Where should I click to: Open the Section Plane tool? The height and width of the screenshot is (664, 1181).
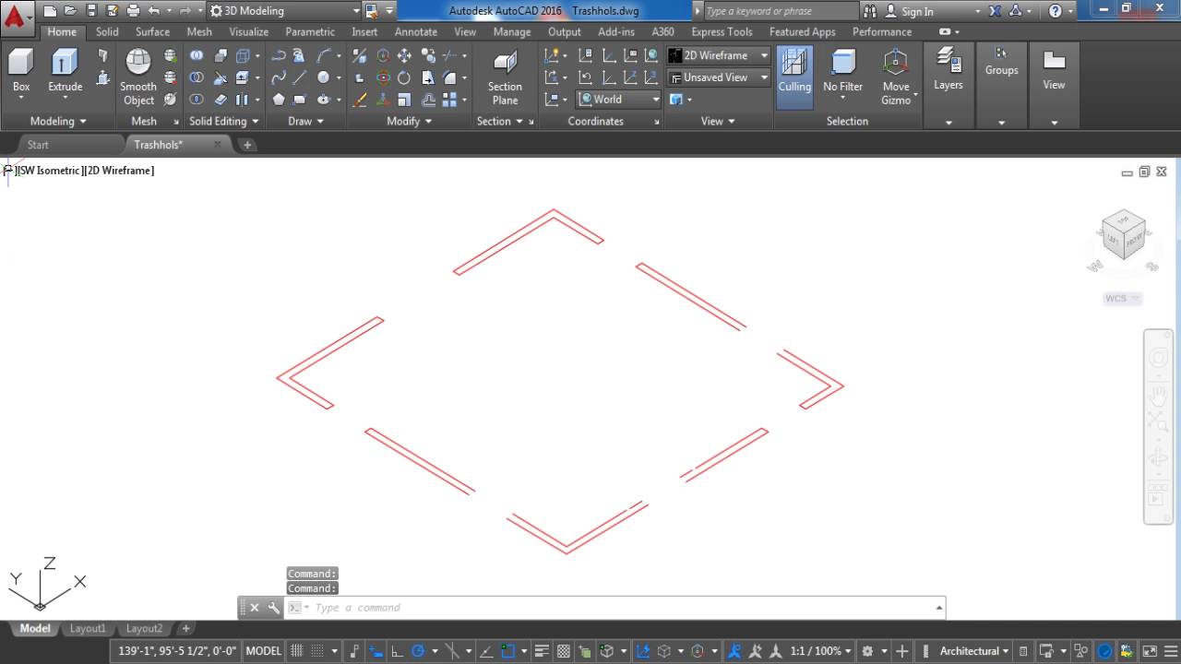505,77
